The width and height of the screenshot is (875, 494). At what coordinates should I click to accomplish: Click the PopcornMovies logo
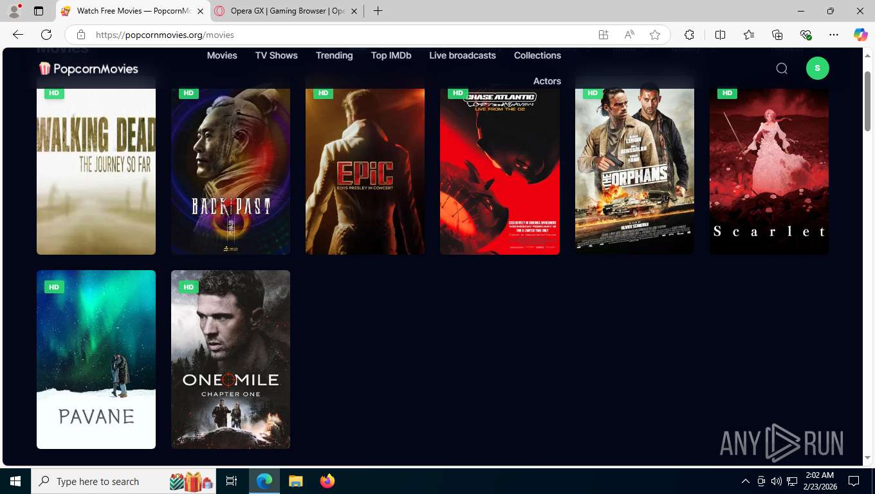pyautogui.click(x=88, y=68)
